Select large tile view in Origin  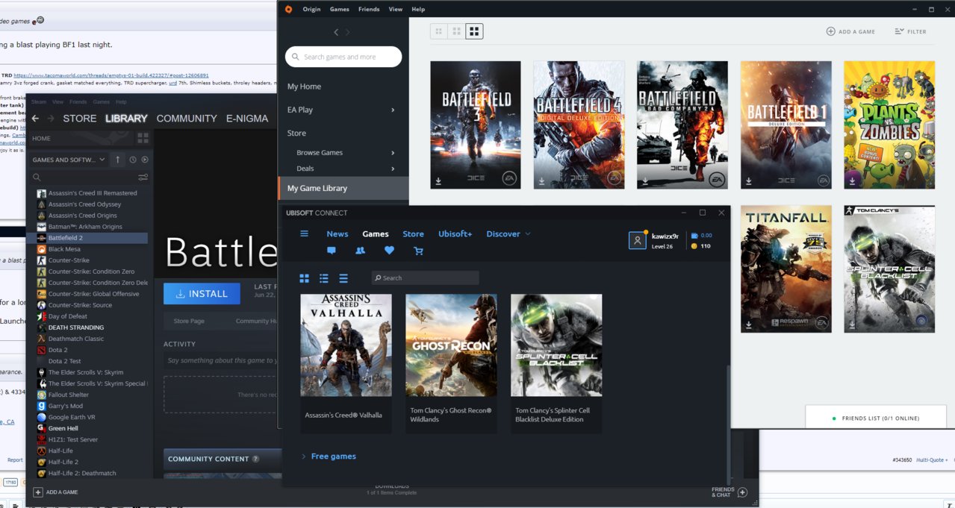tap(474, 31)
